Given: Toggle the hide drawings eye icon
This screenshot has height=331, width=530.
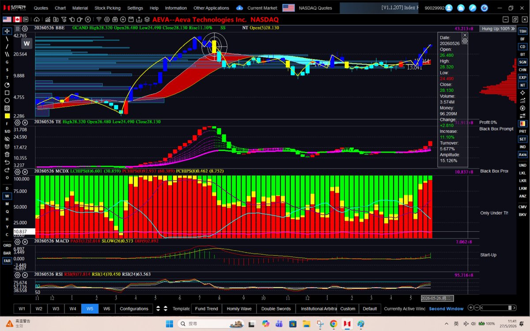Looking at the screenshot, I should click(x=7, y=139).
